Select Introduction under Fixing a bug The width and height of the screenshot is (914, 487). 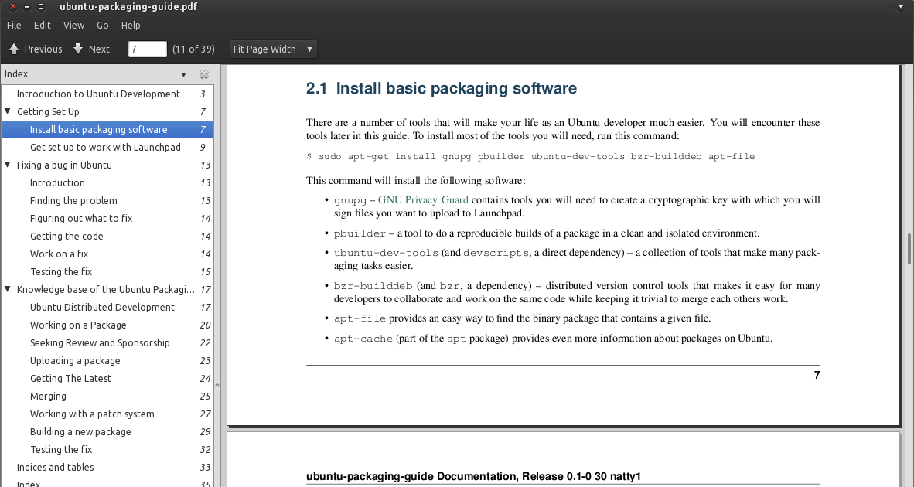pos(107,183)
